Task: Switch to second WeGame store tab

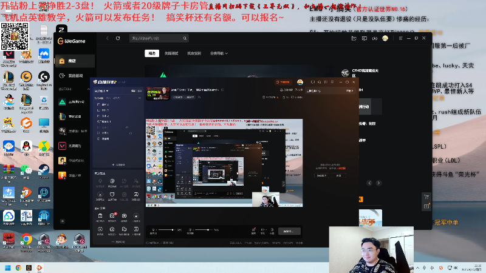Action: [x=171, y=53]
